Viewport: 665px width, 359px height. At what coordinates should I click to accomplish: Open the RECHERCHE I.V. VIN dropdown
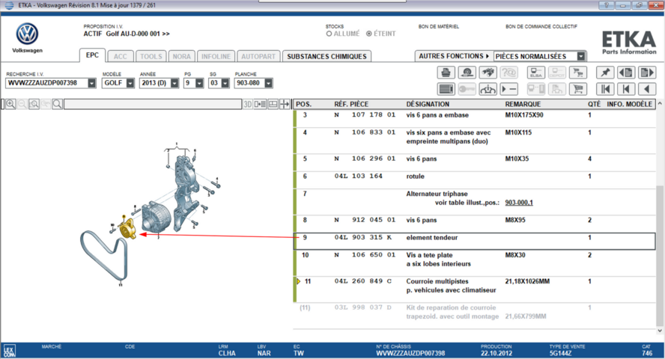(x=91, y=84)
